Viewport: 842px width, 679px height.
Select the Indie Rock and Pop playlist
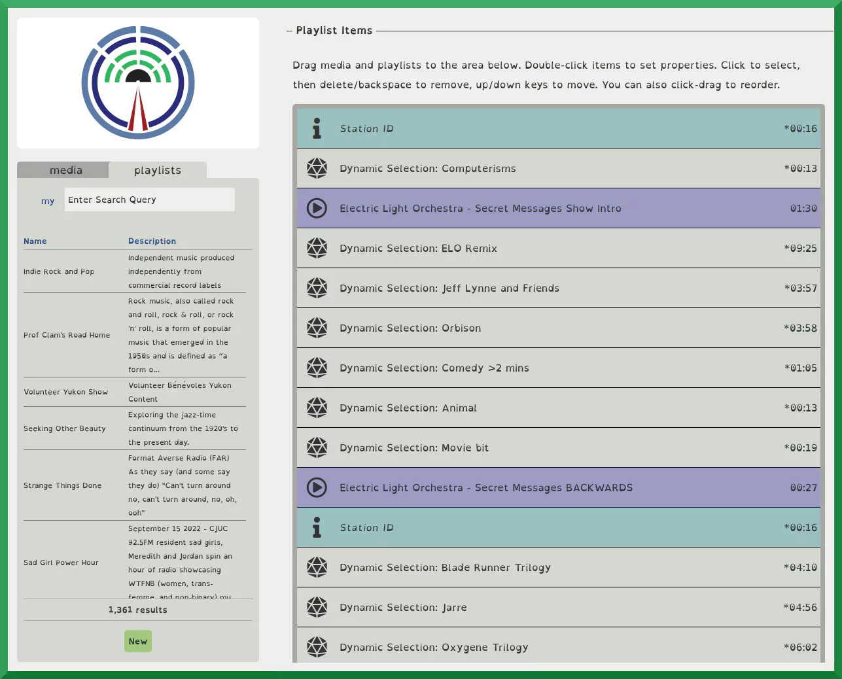59,271
